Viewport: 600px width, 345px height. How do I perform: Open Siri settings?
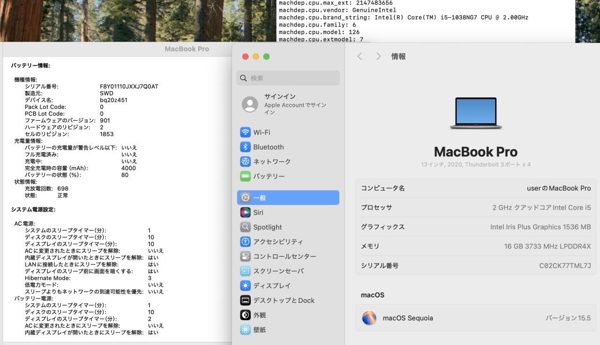point(258,213)
